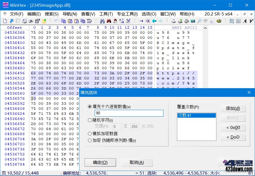
Task: Select the 模拟加密数据 radio option
Action: coord(90,134)
